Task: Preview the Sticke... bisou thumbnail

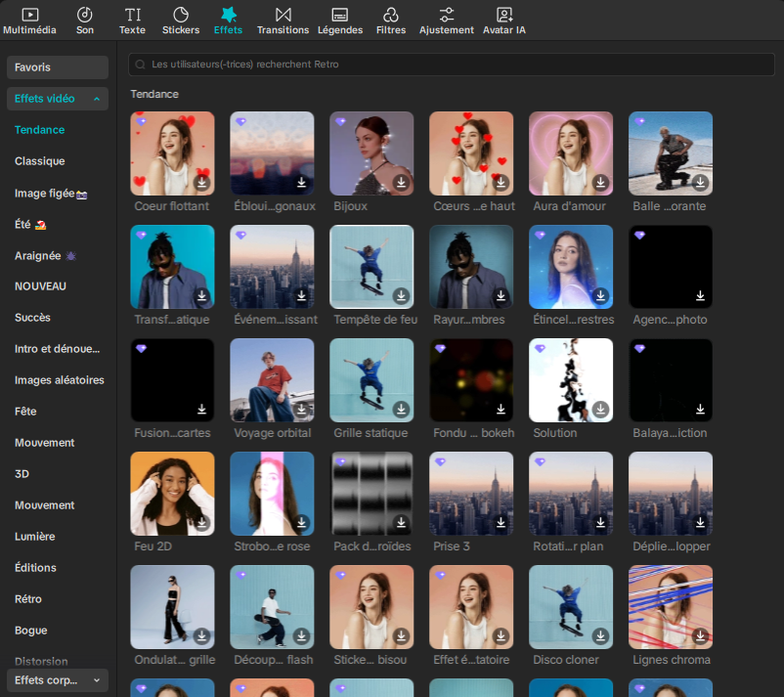Action: [371, 607]
